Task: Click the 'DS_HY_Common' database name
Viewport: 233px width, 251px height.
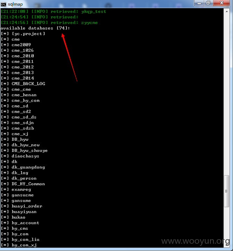Action: click(28, 184)
